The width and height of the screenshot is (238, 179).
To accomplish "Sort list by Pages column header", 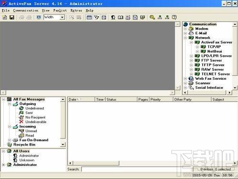I will (143, 99).
